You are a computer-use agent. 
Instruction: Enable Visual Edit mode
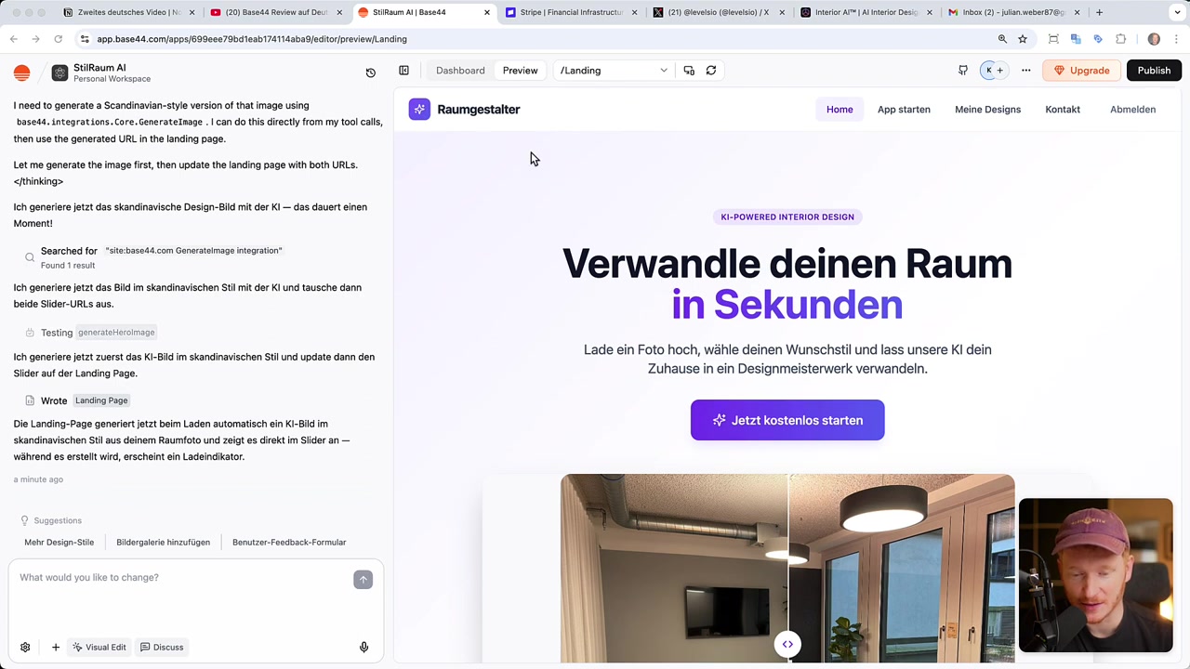(x=99, y=647)
